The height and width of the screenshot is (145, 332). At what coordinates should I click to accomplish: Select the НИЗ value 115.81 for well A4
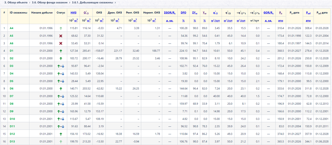[x=74, y=28]
